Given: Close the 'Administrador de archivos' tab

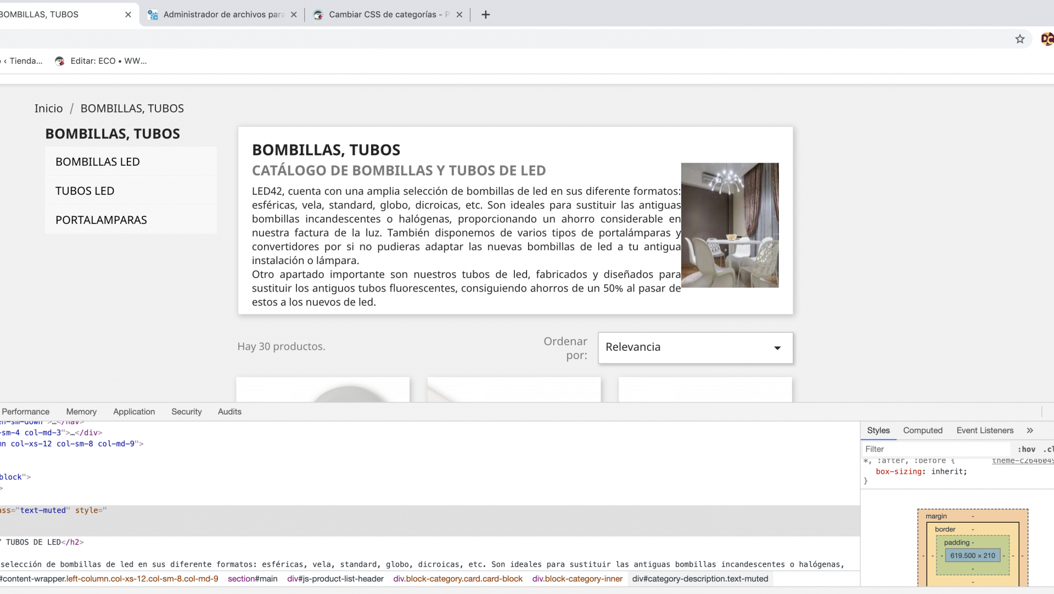Looking at the screenshot, I should [294, 15].
